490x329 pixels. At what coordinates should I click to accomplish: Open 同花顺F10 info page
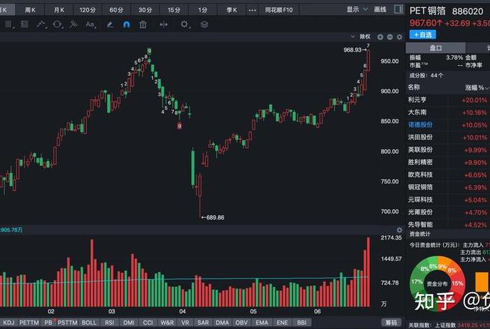pos(279,10)
